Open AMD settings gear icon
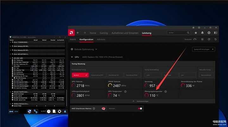 pyautogui.click(x=209, y=33)
